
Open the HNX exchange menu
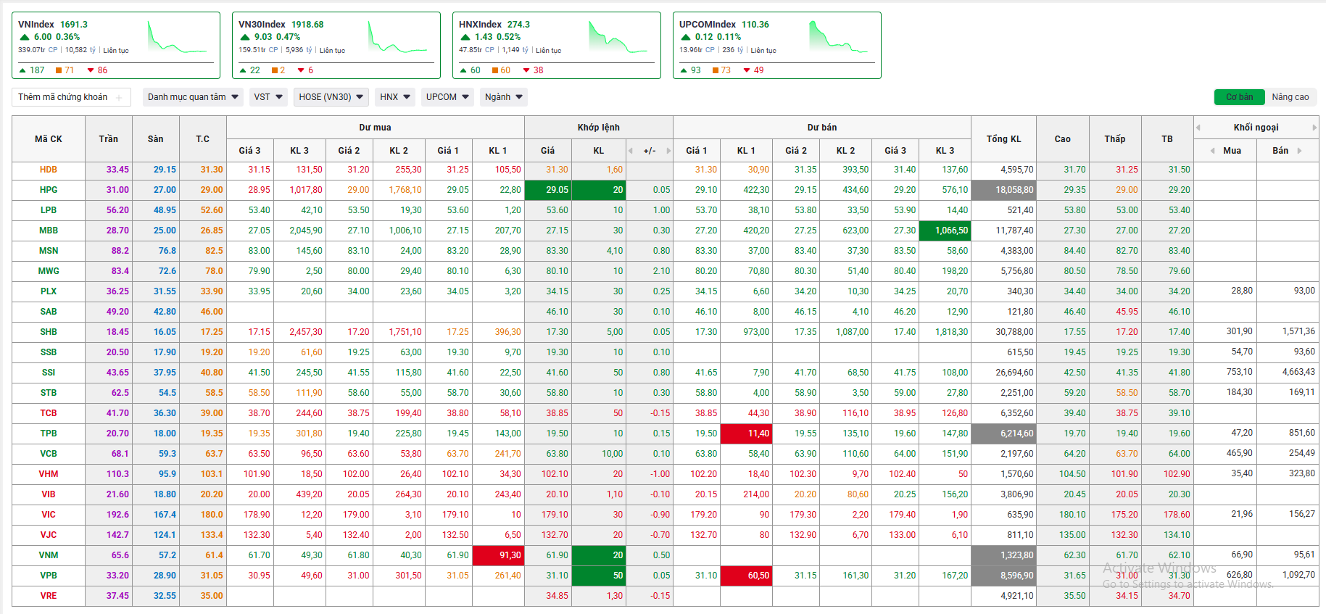[x=395, y=97]
